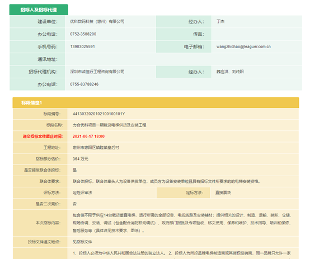Screen dimensions: 310x259
Task: Click agency name 深圳市诚信行工程咨询有限公司
Action: point(97,72)
